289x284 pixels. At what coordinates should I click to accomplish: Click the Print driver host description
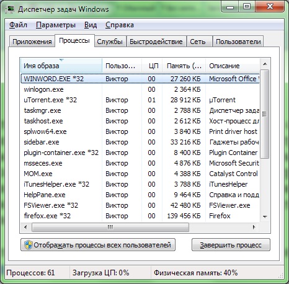(233, 131)
